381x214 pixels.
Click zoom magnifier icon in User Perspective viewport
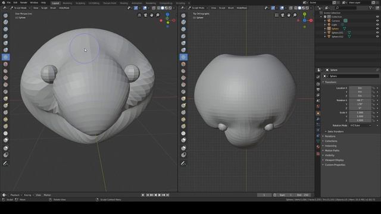point(158,15)
